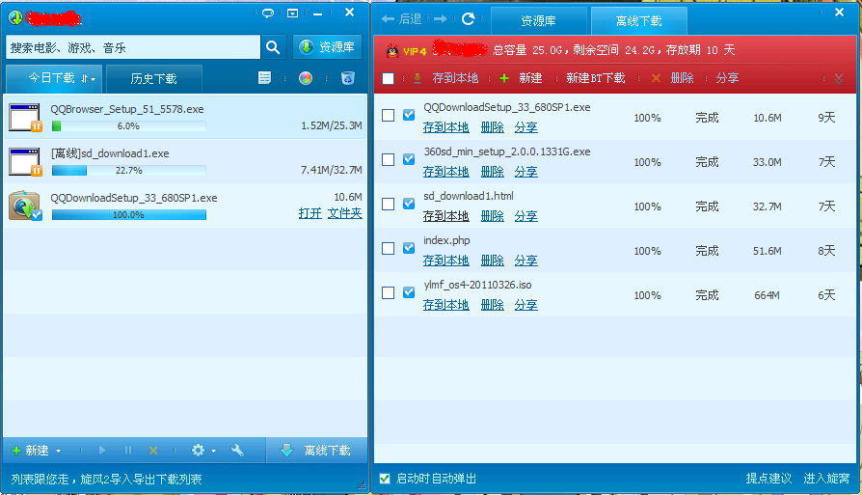Click the QQ penguin VIP icon

(x=392, y=50)
